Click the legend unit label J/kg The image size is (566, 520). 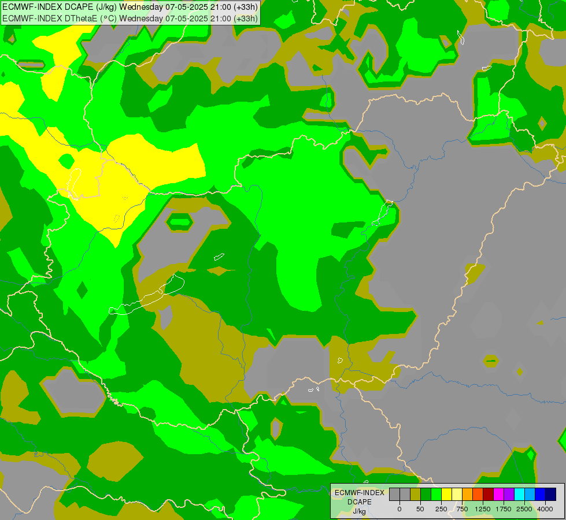coord(359,512)
